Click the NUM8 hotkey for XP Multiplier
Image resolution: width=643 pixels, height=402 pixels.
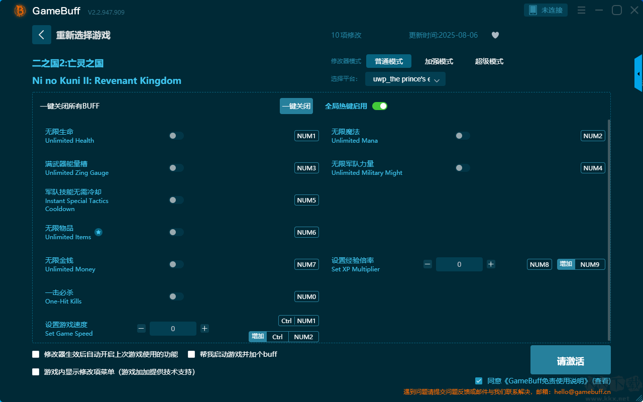click(540, 264)
